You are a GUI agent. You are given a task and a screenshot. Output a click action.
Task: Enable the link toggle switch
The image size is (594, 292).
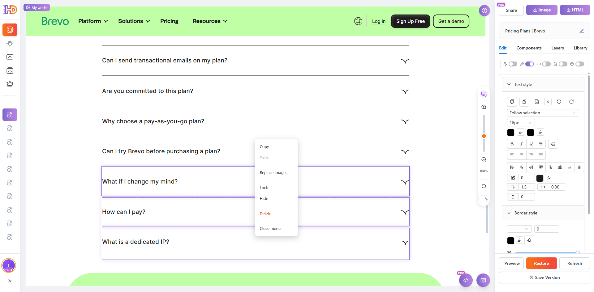(546, 64)
